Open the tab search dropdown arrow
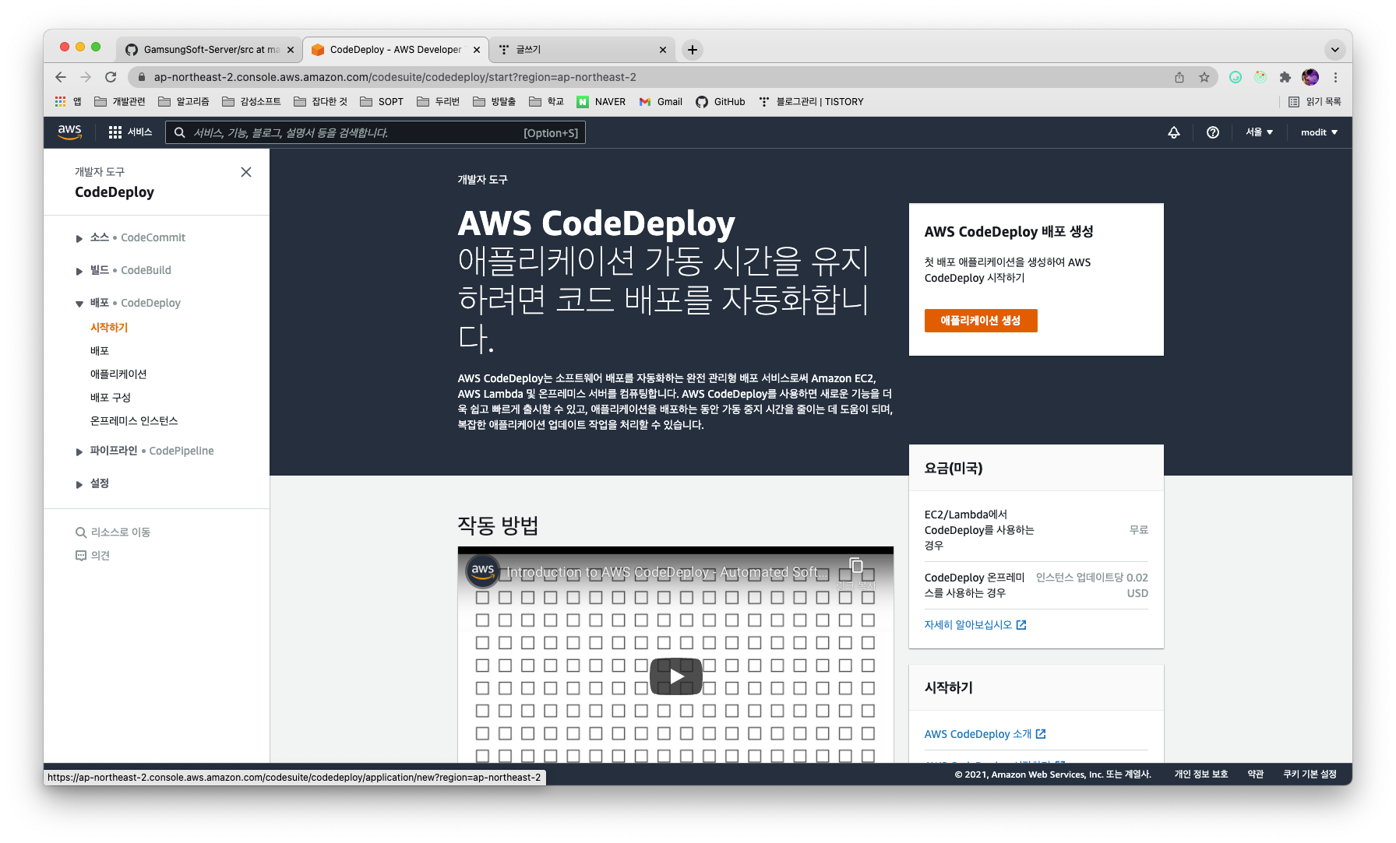This screenshot has height=843, width=1396. [x=1335, y=50]
